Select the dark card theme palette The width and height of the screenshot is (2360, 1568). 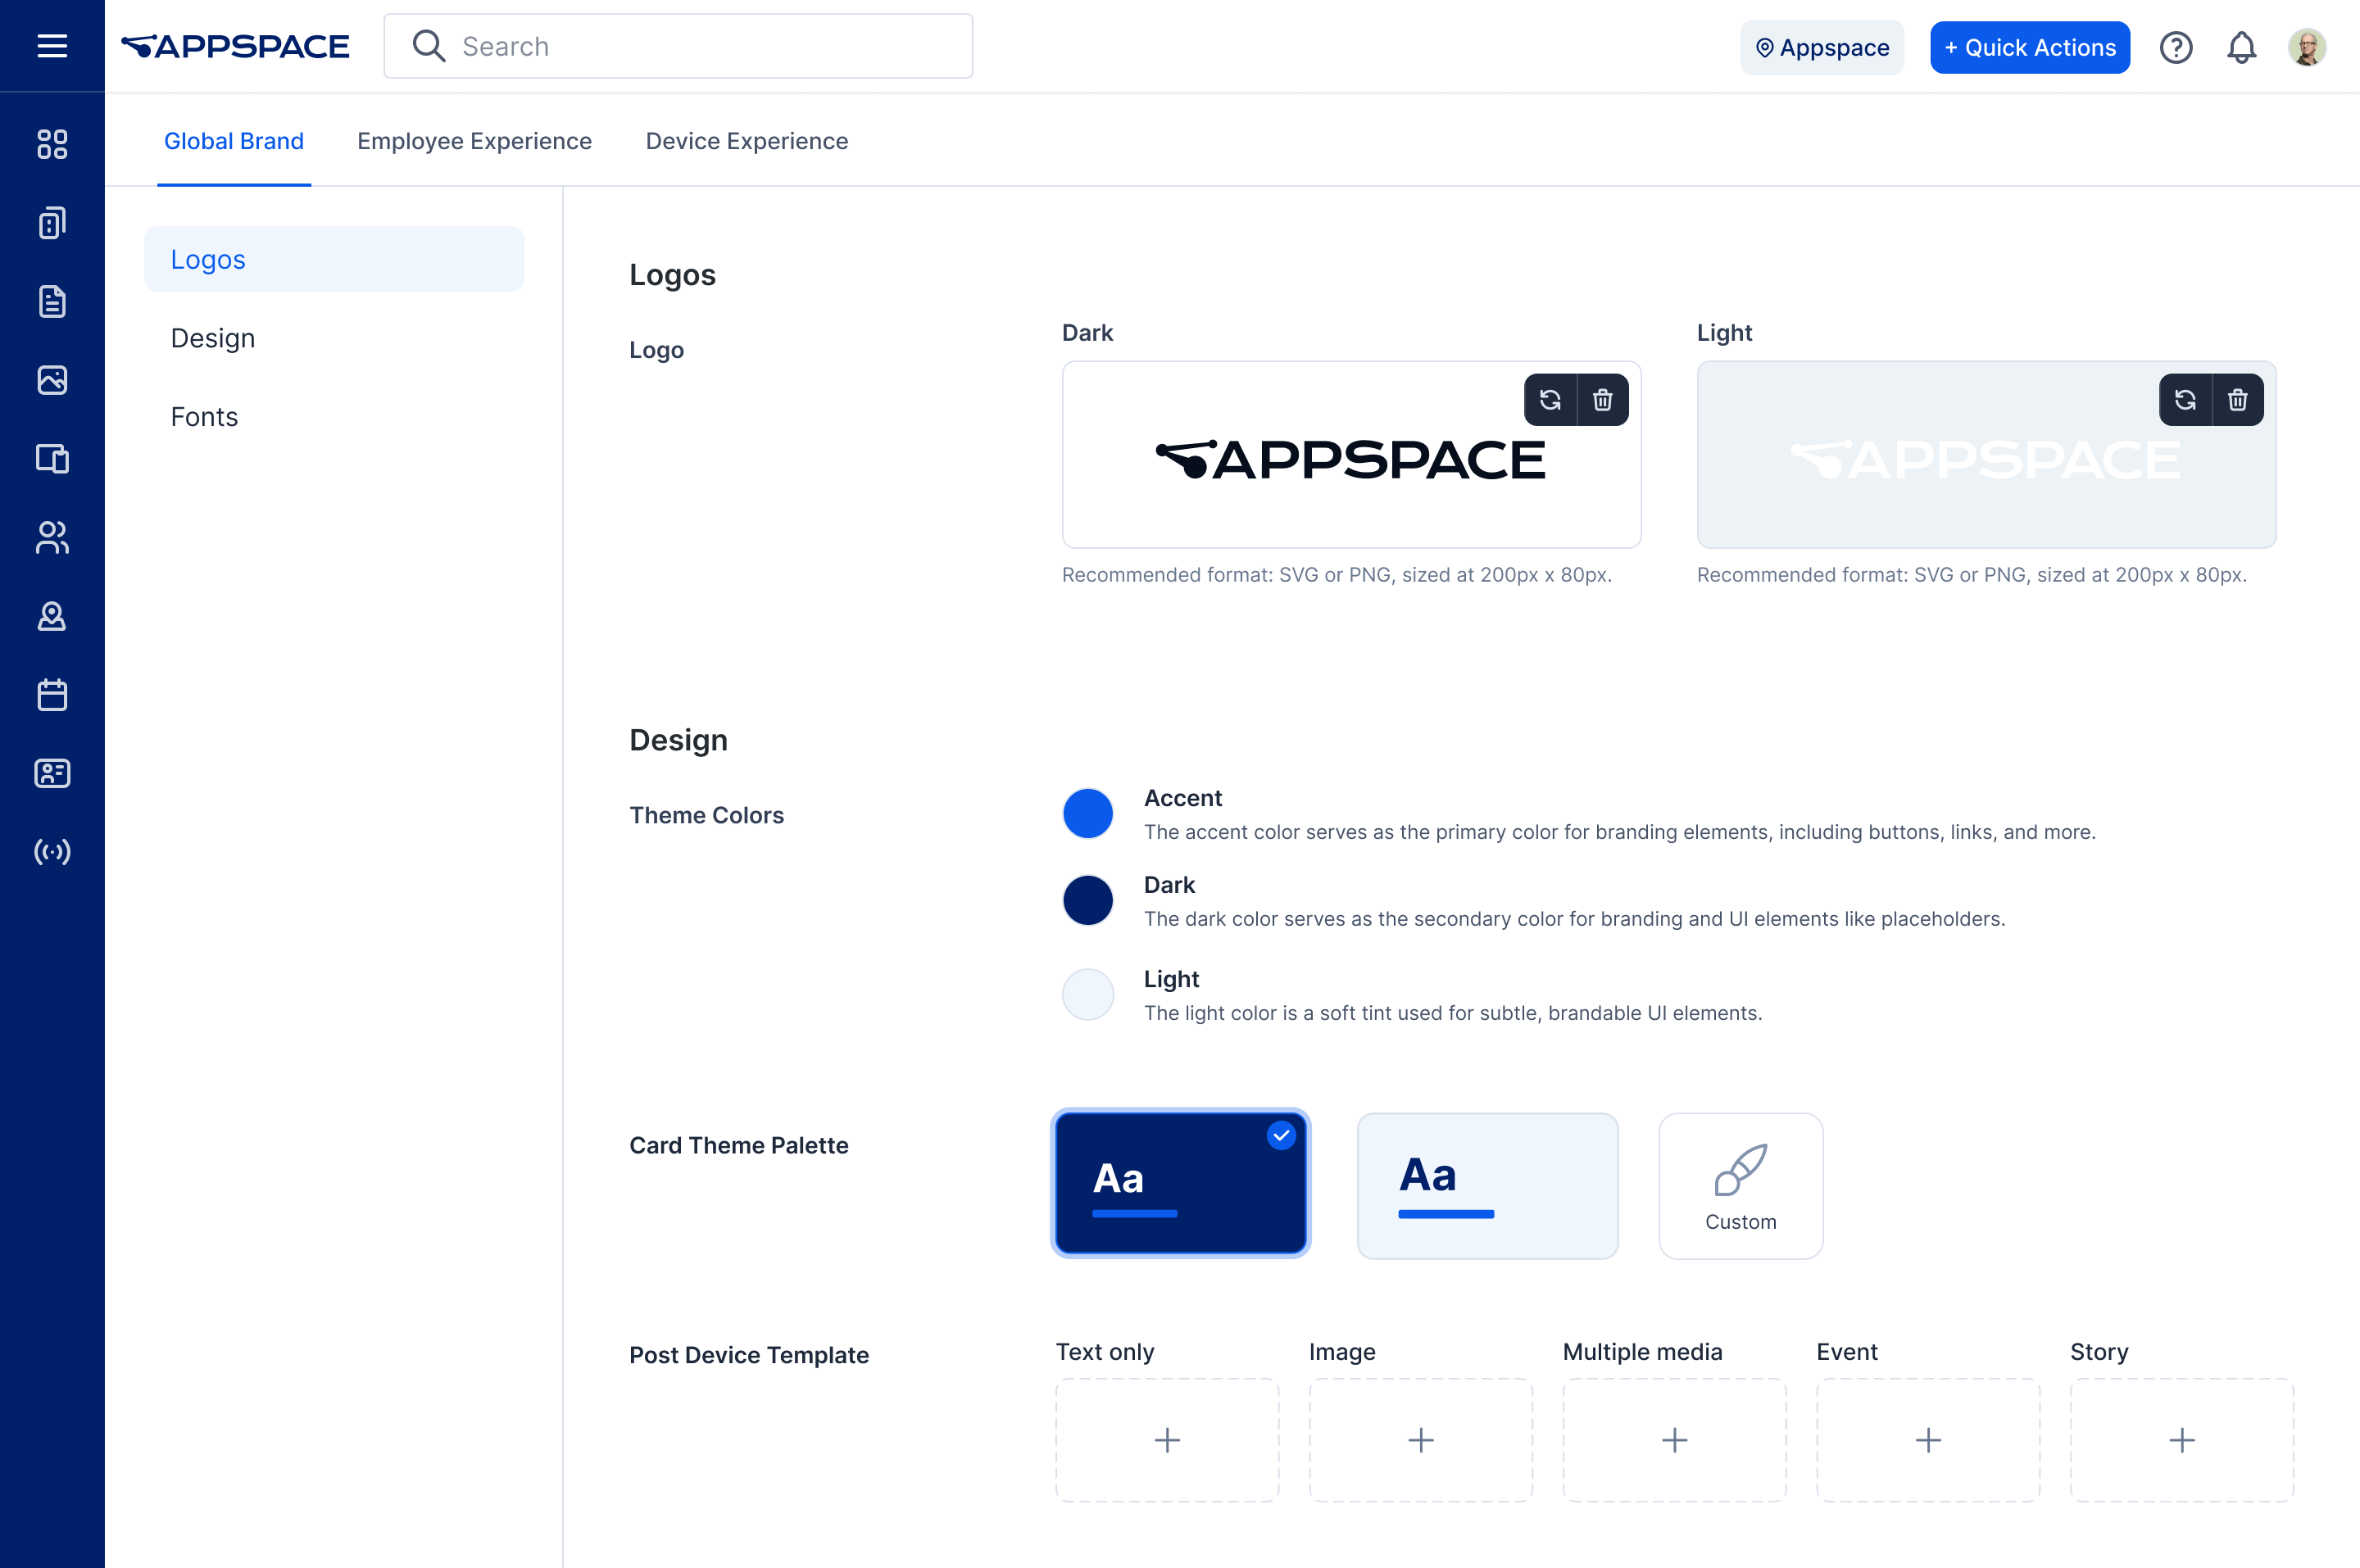pos(1180,1183)
